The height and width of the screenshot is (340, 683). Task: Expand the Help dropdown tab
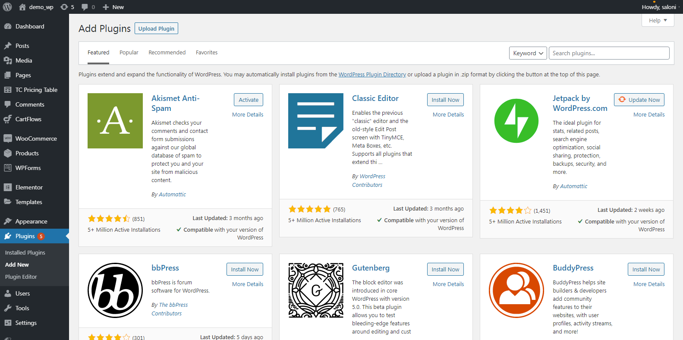(658, 20)
